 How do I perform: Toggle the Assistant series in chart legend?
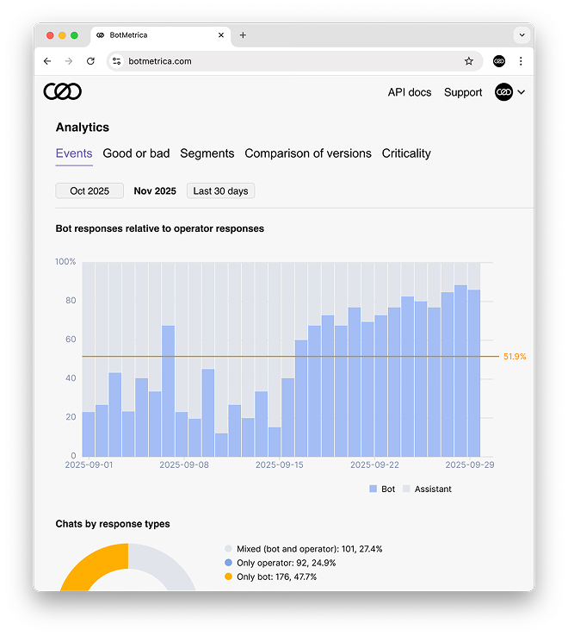coord(426,489)
